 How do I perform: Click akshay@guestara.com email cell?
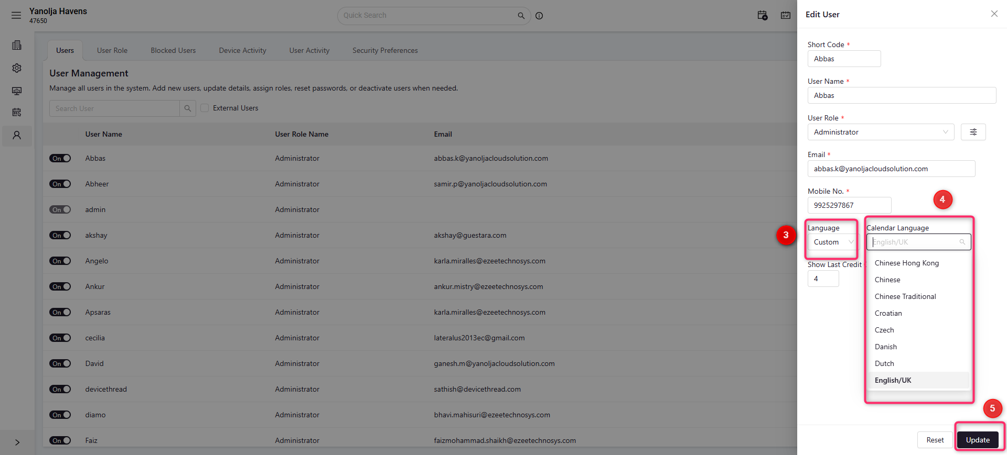coord(470,235)
